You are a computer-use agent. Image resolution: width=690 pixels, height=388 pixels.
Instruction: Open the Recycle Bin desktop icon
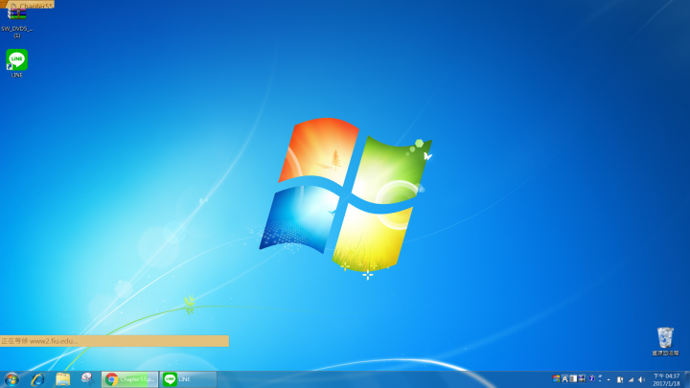pos(665,341)
